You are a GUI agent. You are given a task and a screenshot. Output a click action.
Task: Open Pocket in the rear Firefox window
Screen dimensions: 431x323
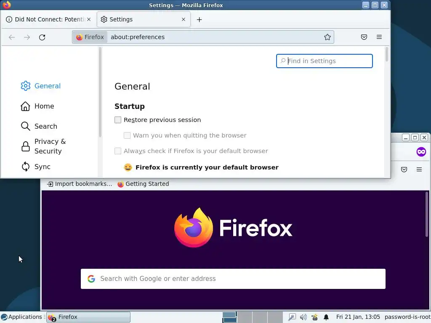click(404, 169)
